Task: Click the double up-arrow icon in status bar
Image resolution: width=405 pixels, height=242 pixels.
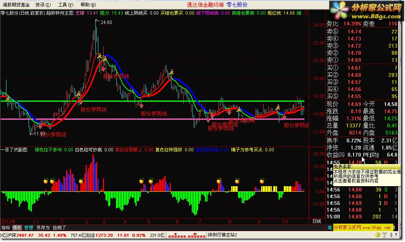Action: [391, 235]
